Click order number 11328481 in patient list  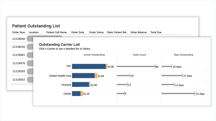(x=18, y=55)
